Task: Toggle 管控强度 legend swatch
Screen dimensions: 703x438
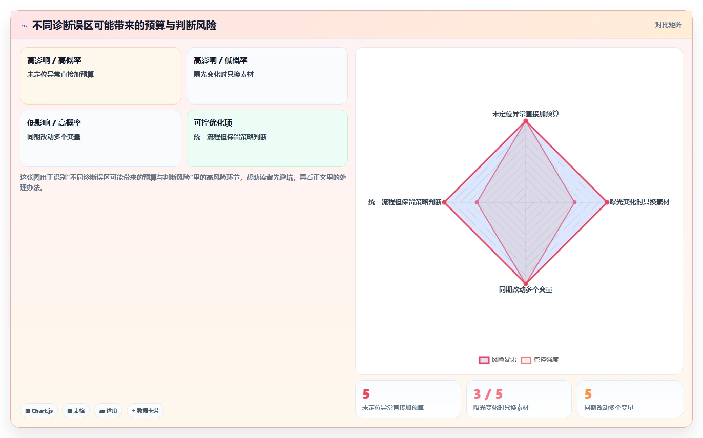Action: click(526, 360)
